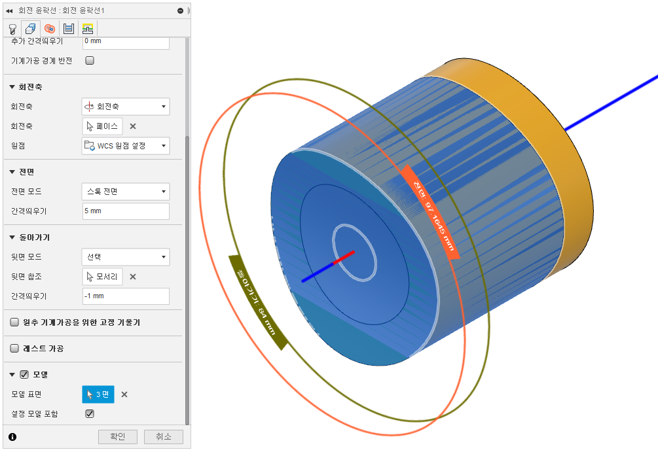Switch to the Passes tab icon
The height and width of the screenshot is (452, 658).
click(68, 29)
